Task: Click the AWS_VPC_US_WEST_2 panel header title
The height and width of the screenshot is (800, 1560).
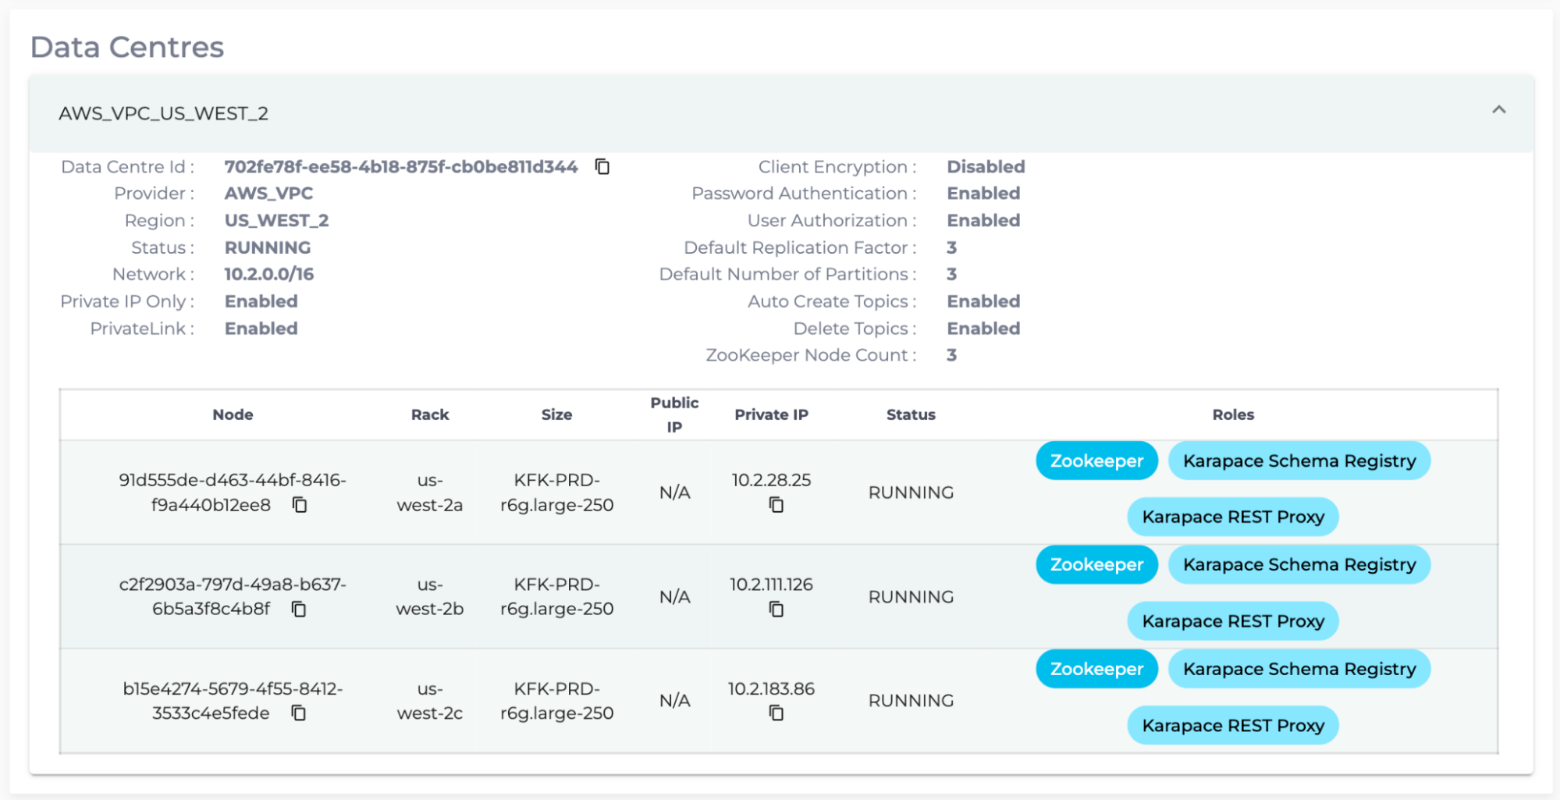Action: click(x=163, y=114)
